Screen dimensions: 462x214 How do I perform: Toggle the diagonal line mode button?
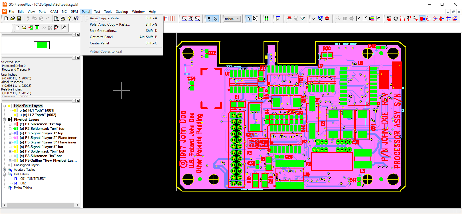coord(216,18)
